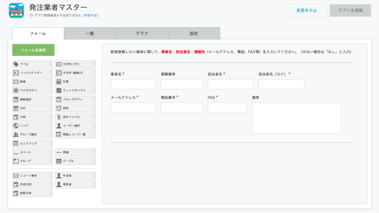Switch to the 一覧 tab
This screenshot has height=213, width=379.
click(x=90, y=33)
